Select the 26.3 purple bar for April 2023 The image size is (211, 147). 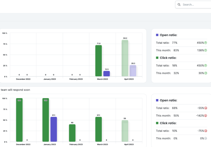[x=133, y=71]
